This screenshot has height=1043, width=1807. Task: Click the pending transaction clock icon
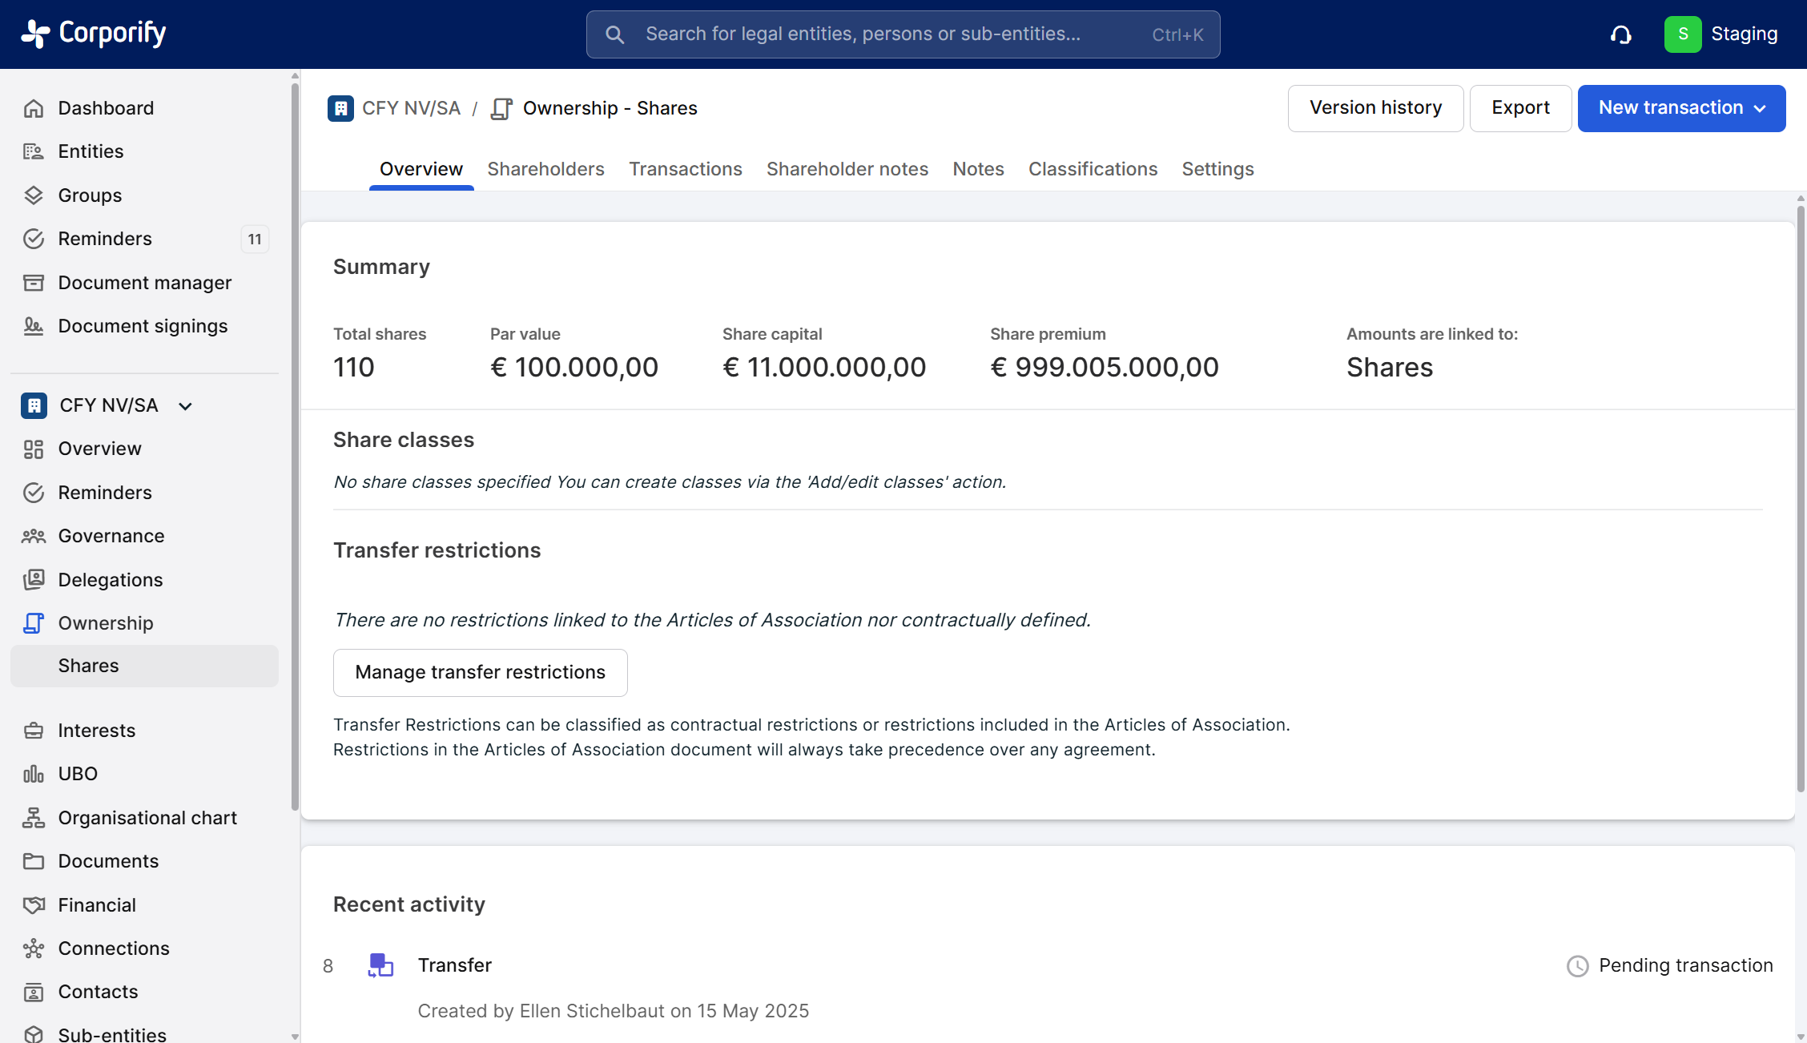(1577, 966)
